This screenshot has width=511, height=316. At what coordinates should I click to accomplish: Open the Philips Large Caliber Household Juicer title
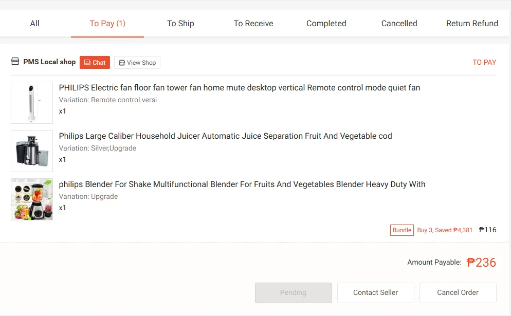(x=225, y=136)
